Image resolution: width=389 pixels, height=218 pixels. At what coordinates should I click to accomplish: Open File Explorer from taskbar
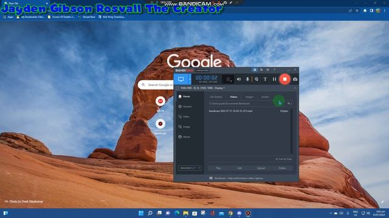(x=186, y=213)
